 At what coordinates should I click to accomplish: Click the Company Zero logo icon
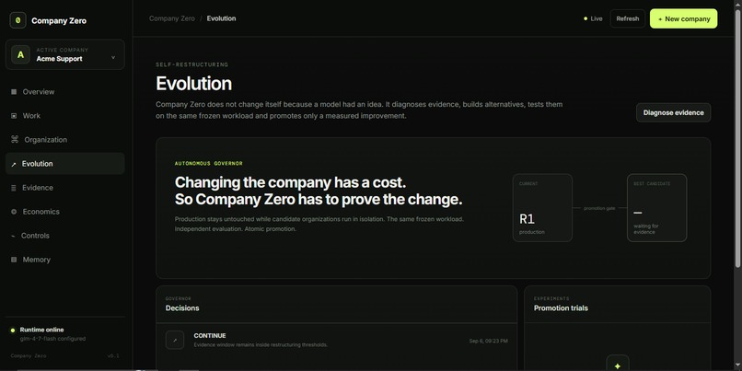(18, 20)
